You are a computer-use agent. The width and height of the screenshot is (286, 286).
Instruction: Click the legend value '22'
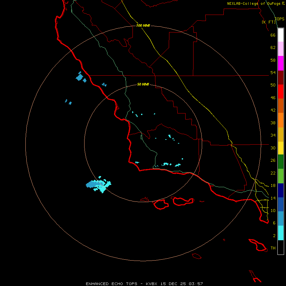(273, 173)
